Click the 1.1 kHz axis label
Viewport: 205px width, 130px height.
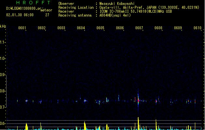[x=3, y=42]
